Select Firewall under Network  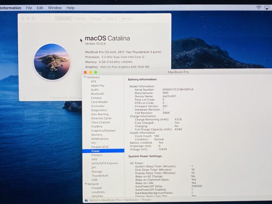click(97, 188)
